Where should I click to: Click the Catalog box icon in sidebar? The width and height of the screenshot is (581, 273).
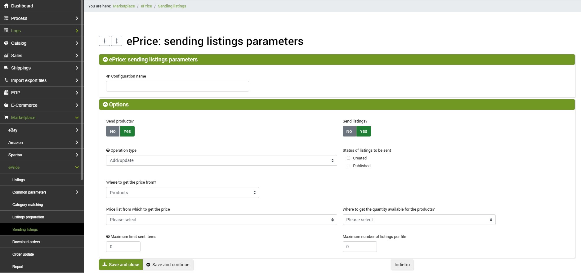tap(6, 43)
